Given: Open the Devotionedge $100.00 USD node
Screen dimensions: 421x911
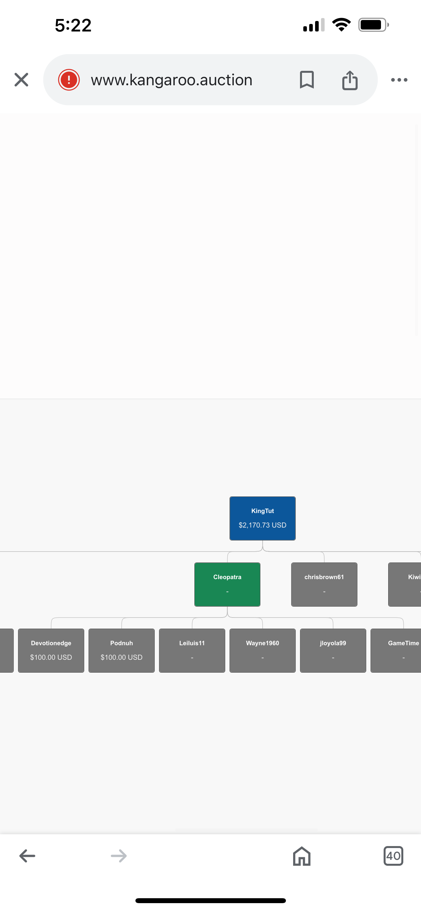Looking at the screenshot, I should [51, 650].
